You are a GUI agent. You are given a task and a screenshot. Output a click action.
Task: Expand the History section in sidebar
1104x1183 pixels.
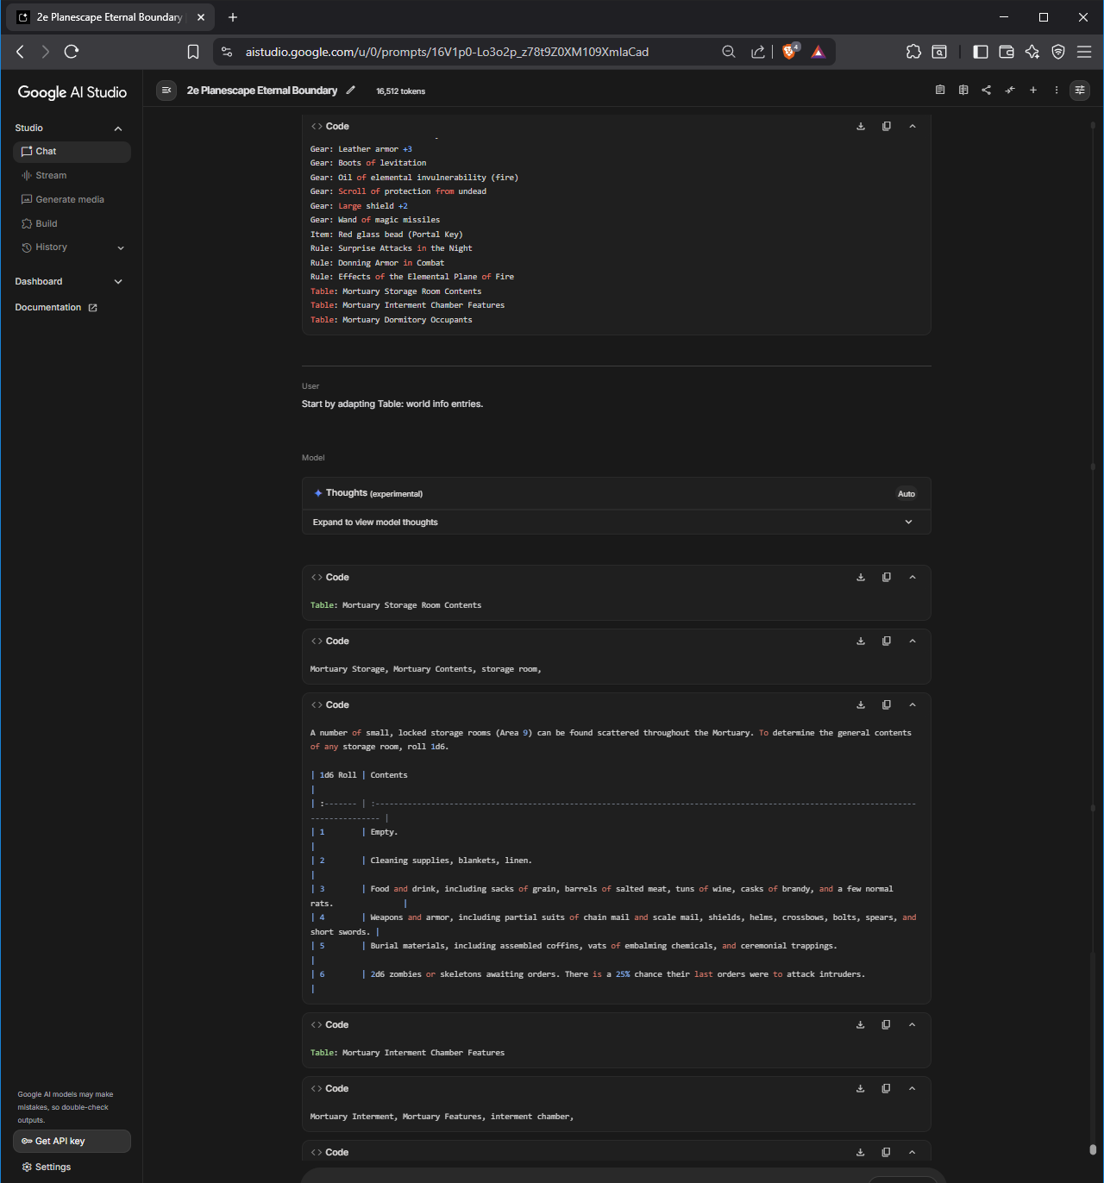pos(121,248)
